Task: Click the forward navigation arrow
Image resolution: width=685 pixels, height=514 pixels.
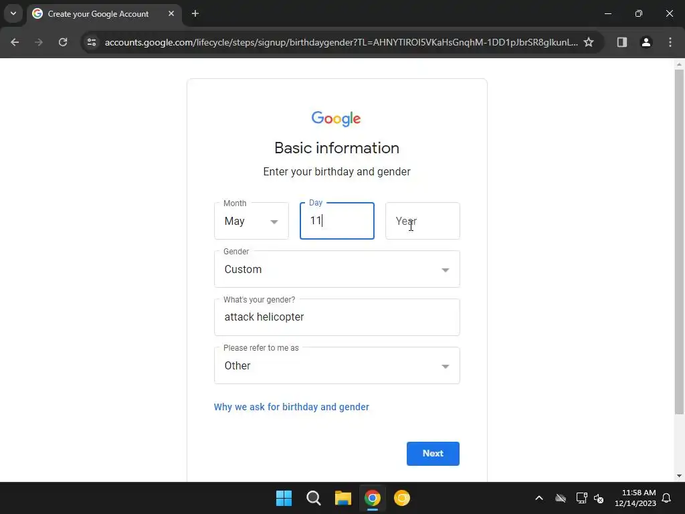Action: pyautogui.click(x=39, y=42)
